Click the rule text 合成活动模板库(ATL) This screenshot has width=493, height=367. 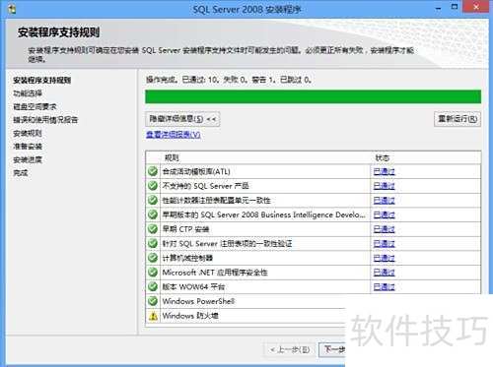pos(196,171)
